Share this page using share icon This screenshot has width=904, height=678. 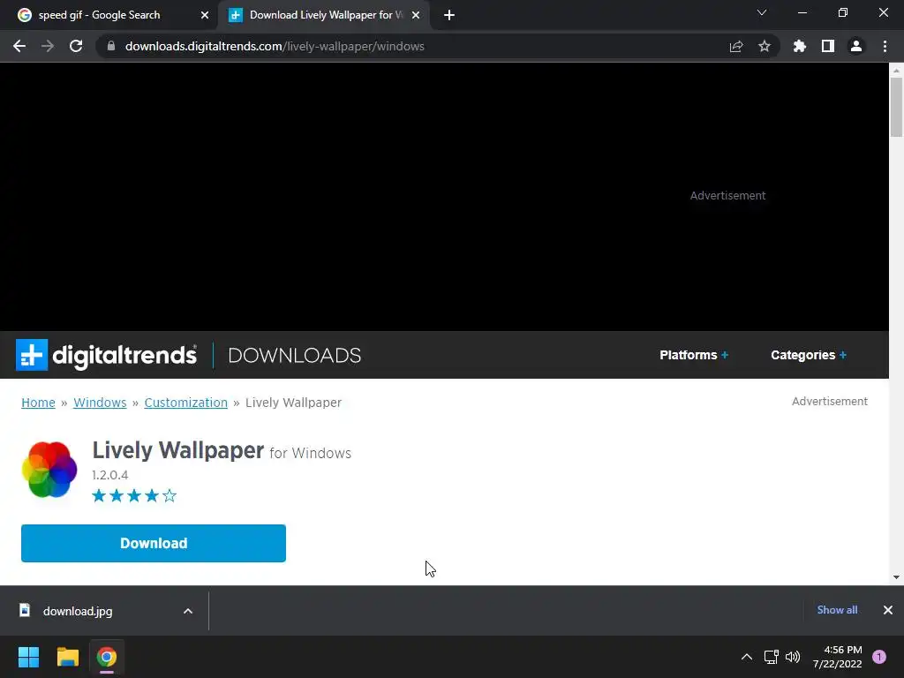point(736,46)
